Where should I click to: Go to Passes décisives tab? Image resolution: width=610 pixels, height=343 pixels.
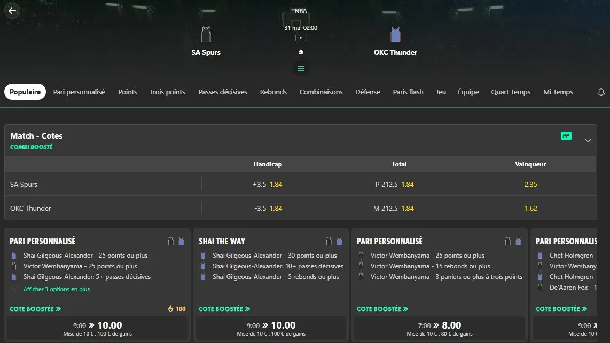pyautogui.click(x=223, y=92)
